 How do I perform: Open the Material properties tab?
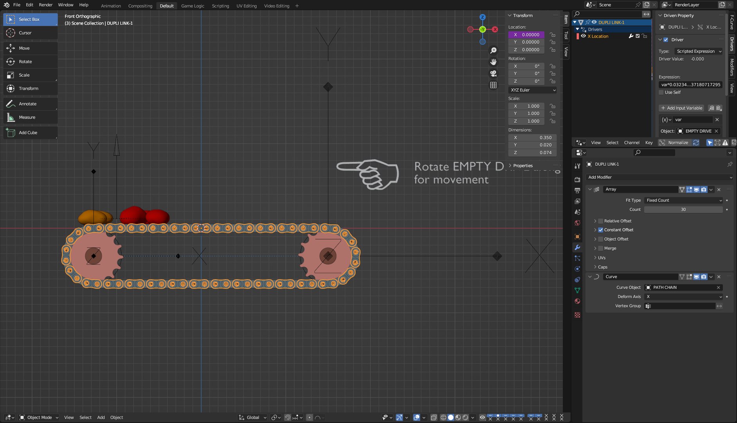coord(577,301)
